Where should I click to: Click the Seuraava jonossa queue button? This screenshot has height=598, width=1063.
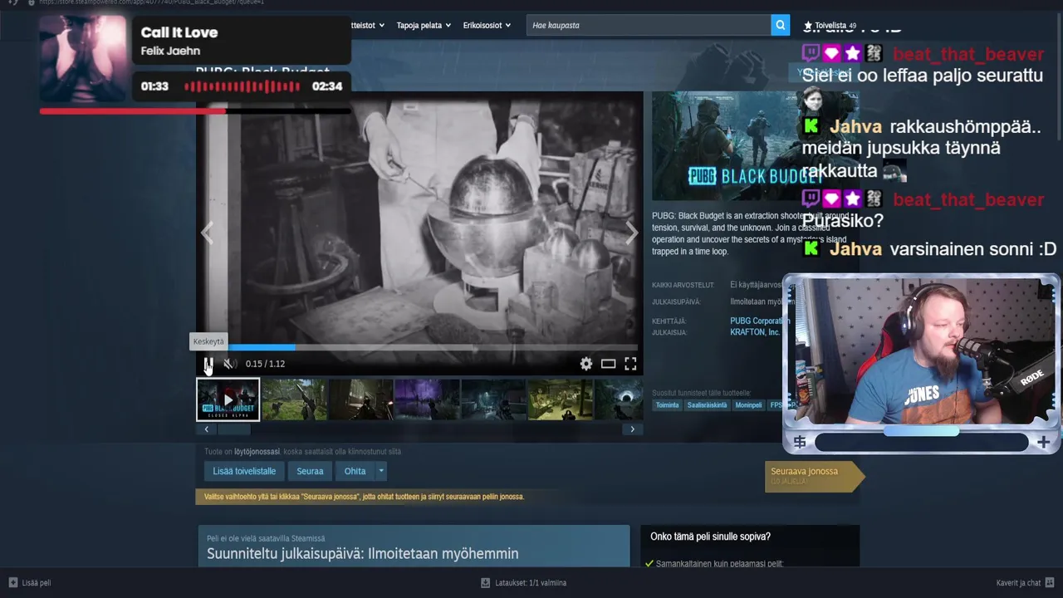click(x=814, y=476)
